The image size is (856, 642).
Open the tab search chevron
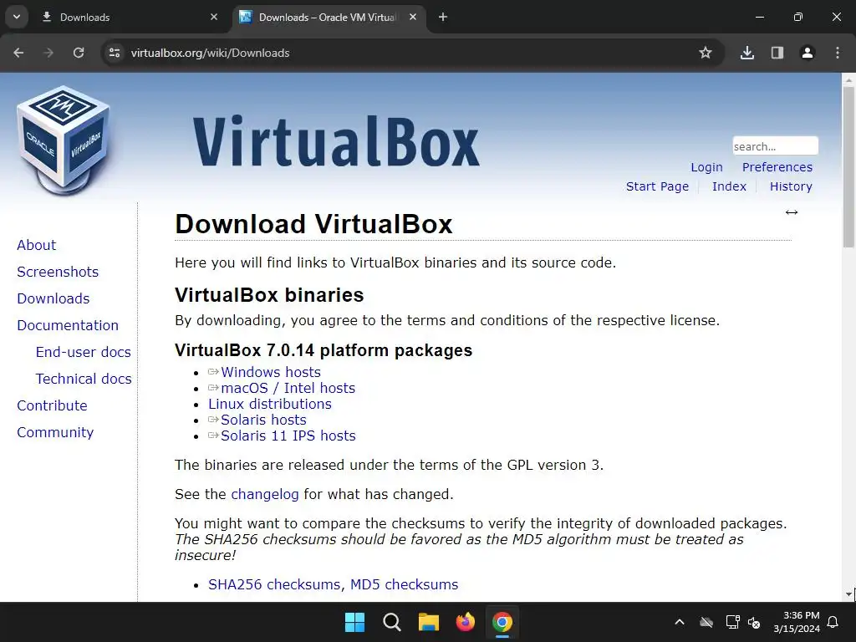[17, 17]
